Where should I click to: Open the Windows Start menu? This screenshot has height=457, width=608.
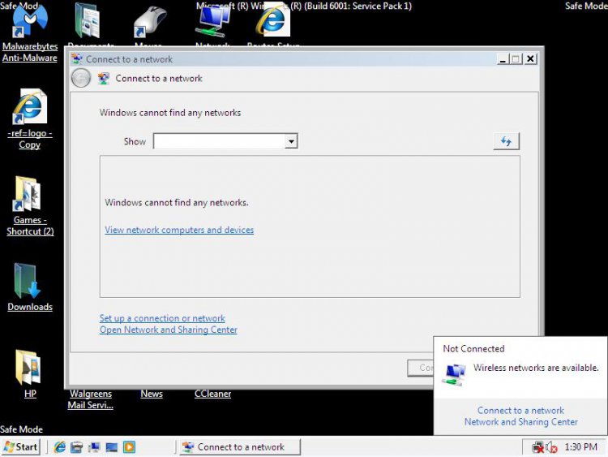click(21, 447)
